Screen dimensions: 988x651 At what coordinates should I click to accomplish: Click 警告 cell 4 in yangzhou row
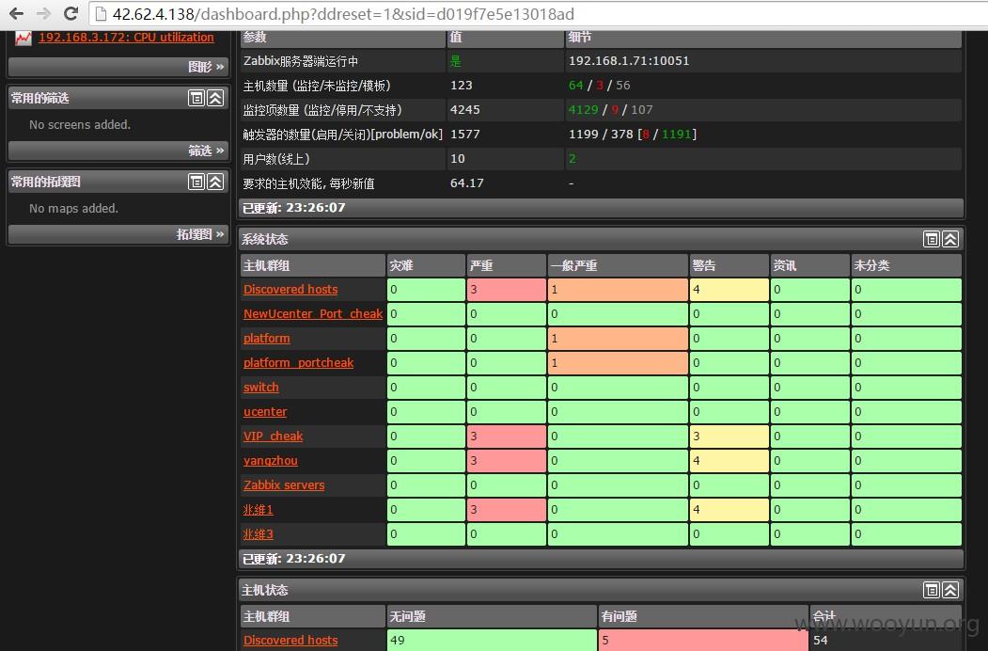pos(729,461)
